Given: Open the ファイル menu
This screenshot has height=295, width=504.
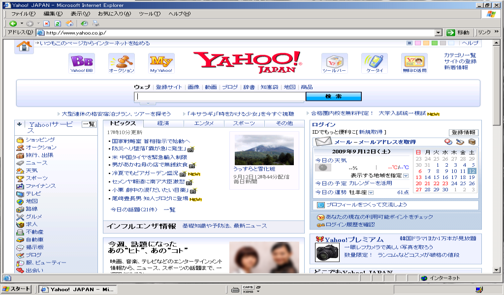Looking at the screenshot, I should 23,14.
